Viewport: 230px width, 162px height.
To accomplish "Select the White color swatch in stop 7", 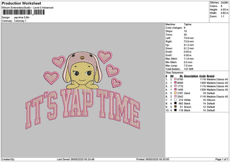I will pos(176,100).
